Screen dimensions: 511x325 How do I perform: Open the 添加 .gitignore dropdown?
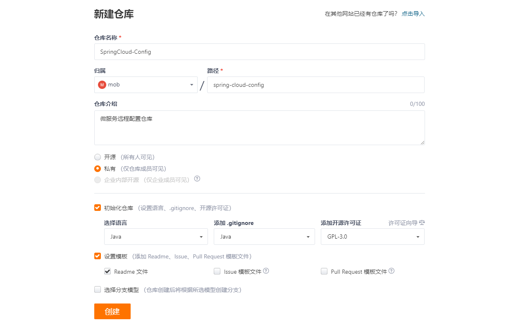click(264, 237)
